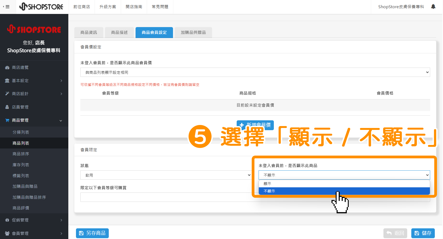
Task: Click the 目前設未設定會員價 empty row
Action: coord(255,105)
